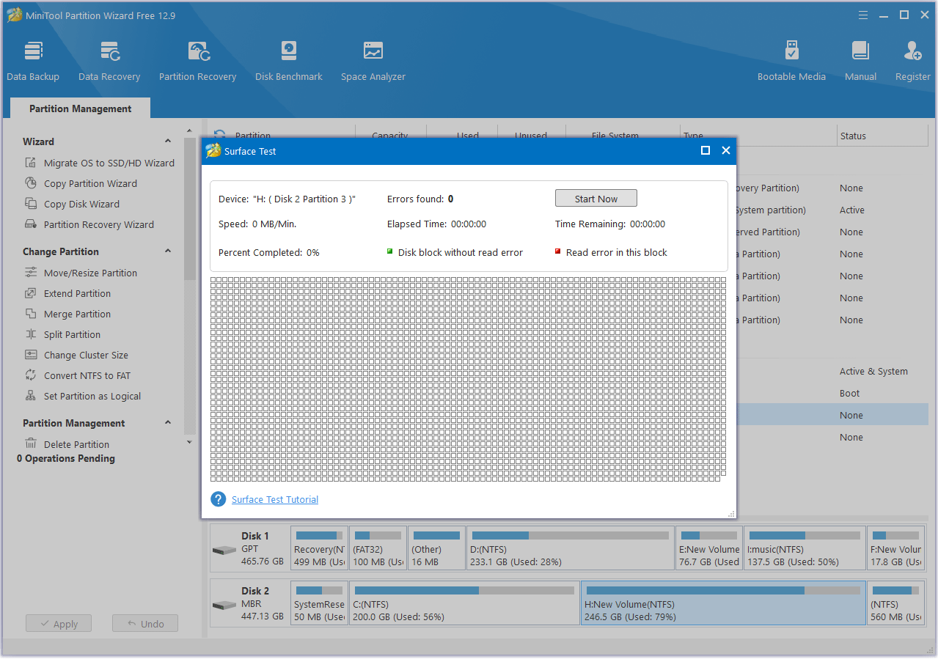Maximize the Surface Test dialog
This screenshot has width=938, height=659.
pos(706,150)
